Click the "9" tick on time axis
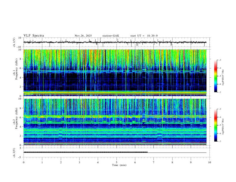Viewport: 236px width, 182px height. pyautogui.click(x=191, y=162)
